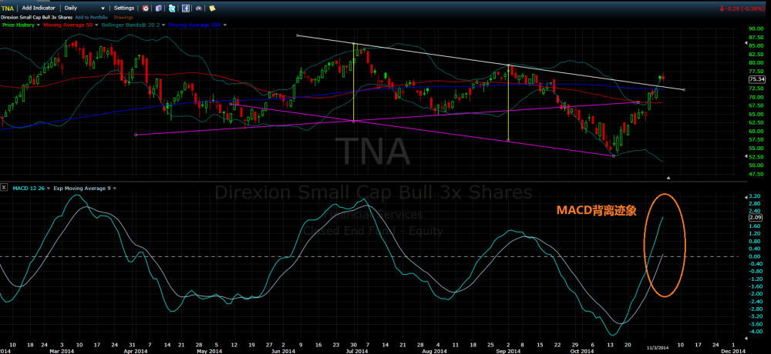This screenshot has height=354, width=771.
Task: Select the Moving Average 50 legend label
Action: tap(68, 25)
